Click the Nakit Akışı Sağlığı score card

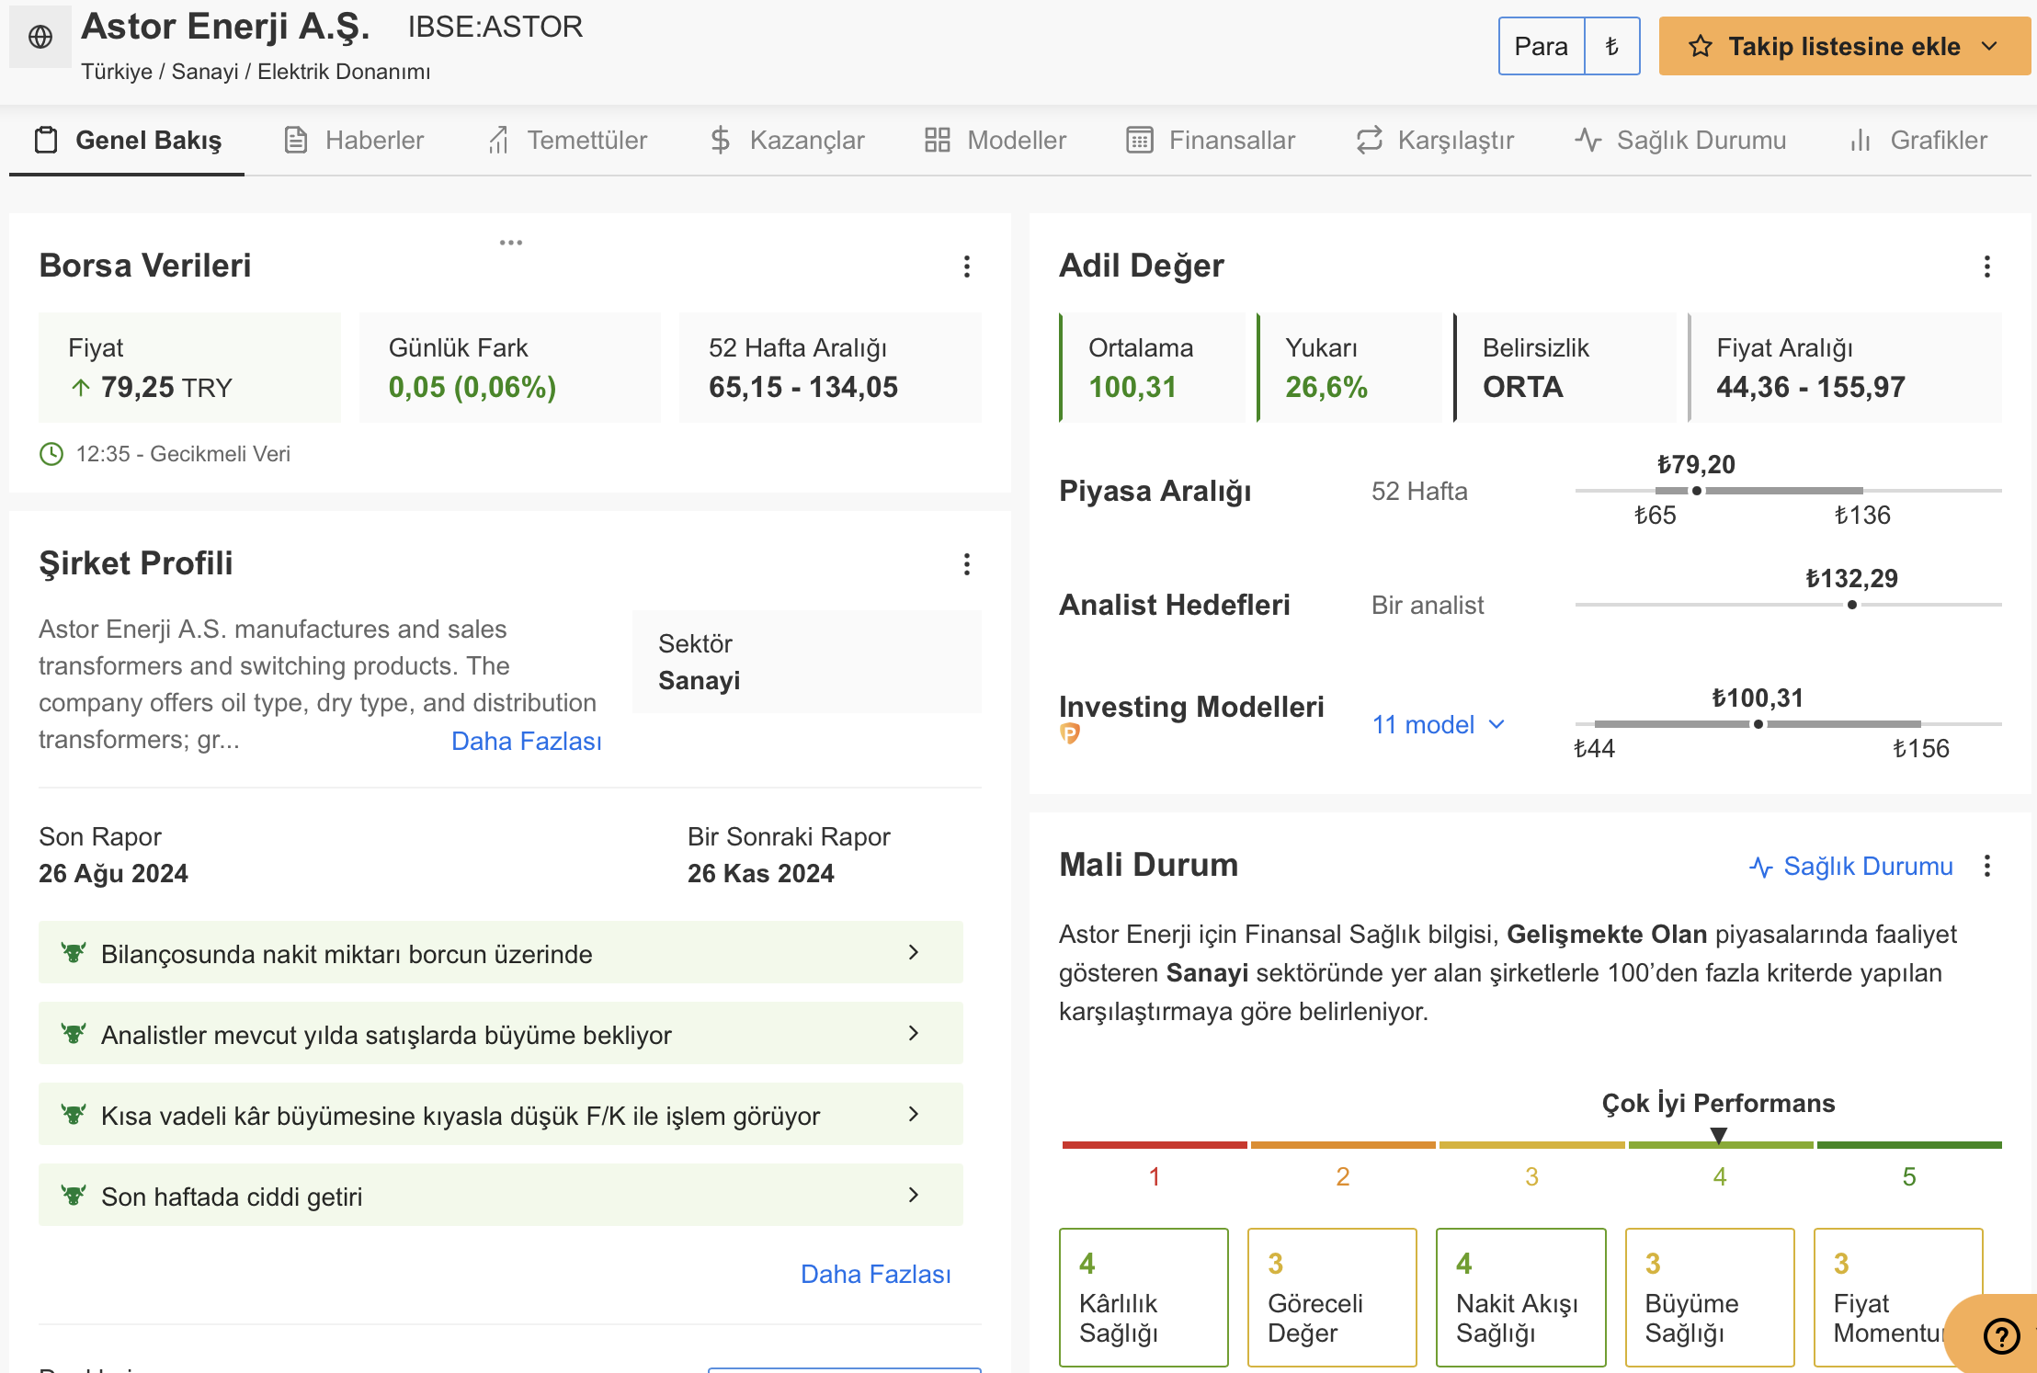coord(1521,1298)
